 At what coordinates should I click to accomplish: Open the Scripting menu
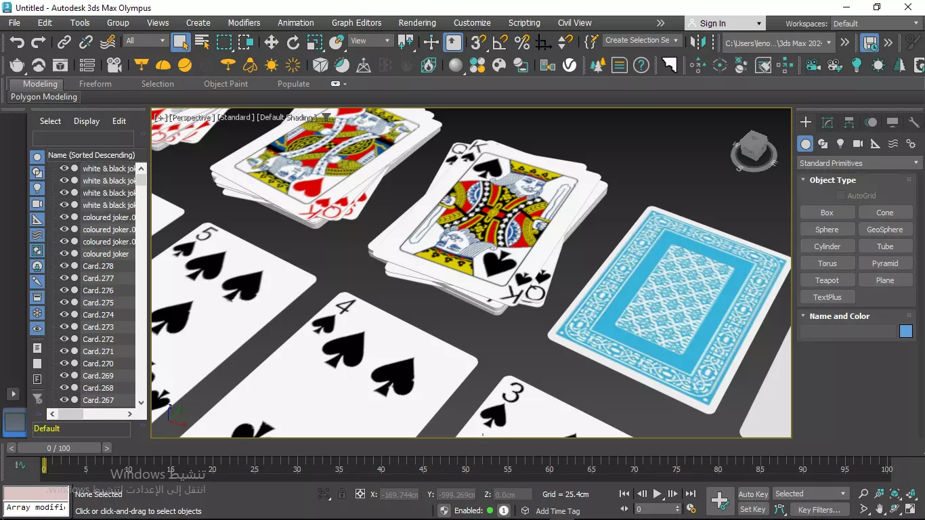pos(524,23)
